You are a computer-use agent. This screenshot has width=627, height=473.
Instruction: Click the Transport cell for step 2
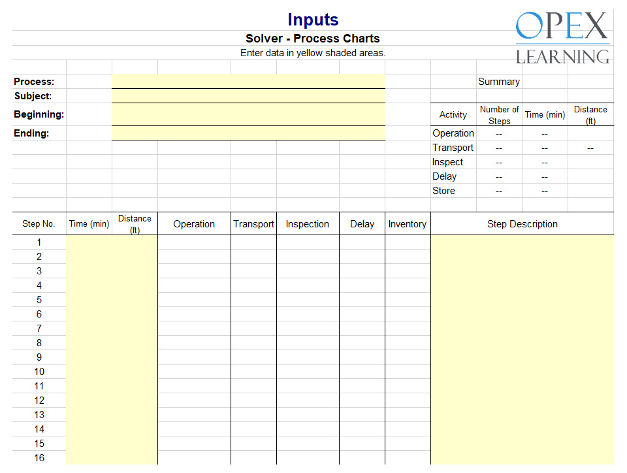[253, 257]
